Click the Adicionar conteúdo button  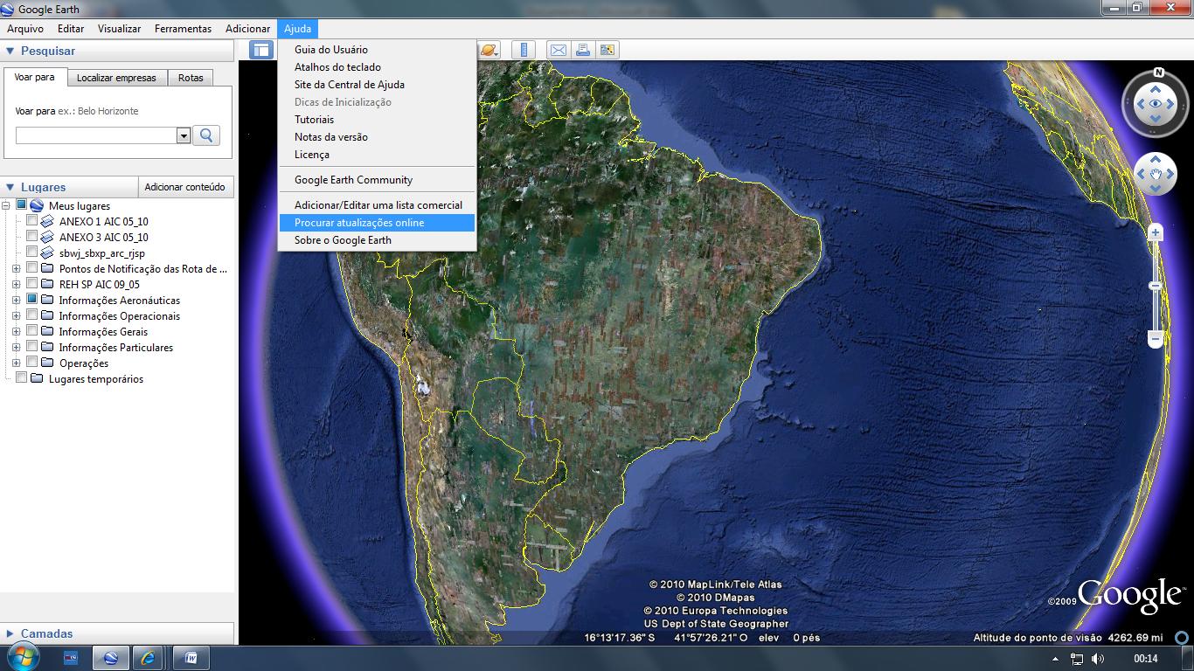[184, 187]
